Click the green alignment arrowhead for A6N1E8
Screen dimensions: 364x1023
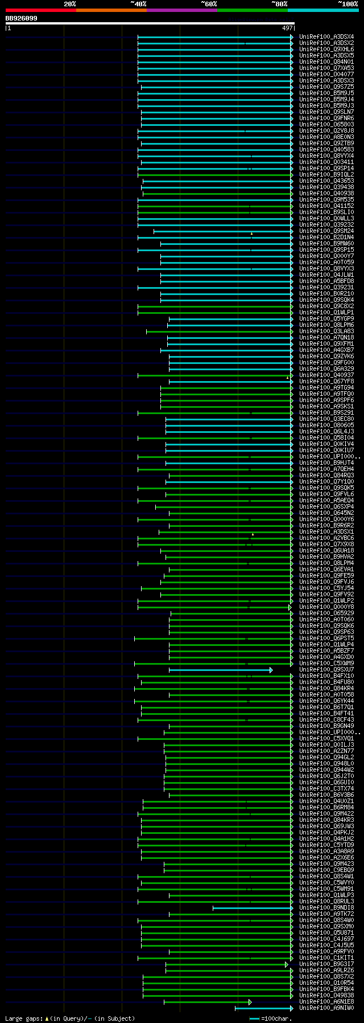pyautogui.click(x=250, y=1002)
